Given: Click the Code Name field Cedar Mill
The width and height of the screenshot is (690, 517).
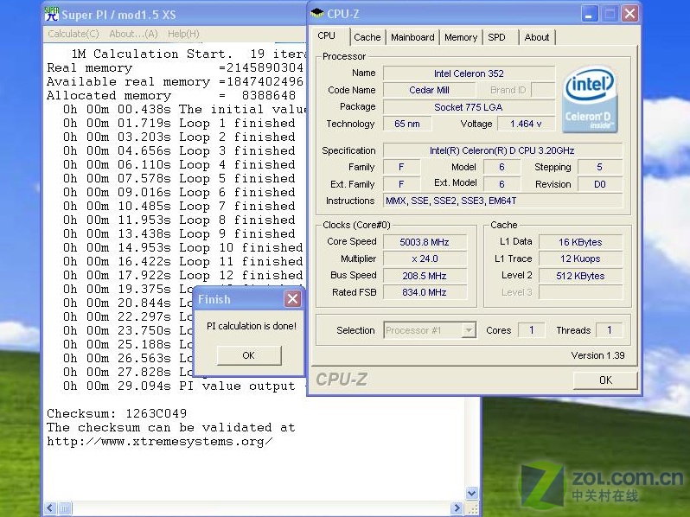Looking at the screenshot, I should point(429,90).
